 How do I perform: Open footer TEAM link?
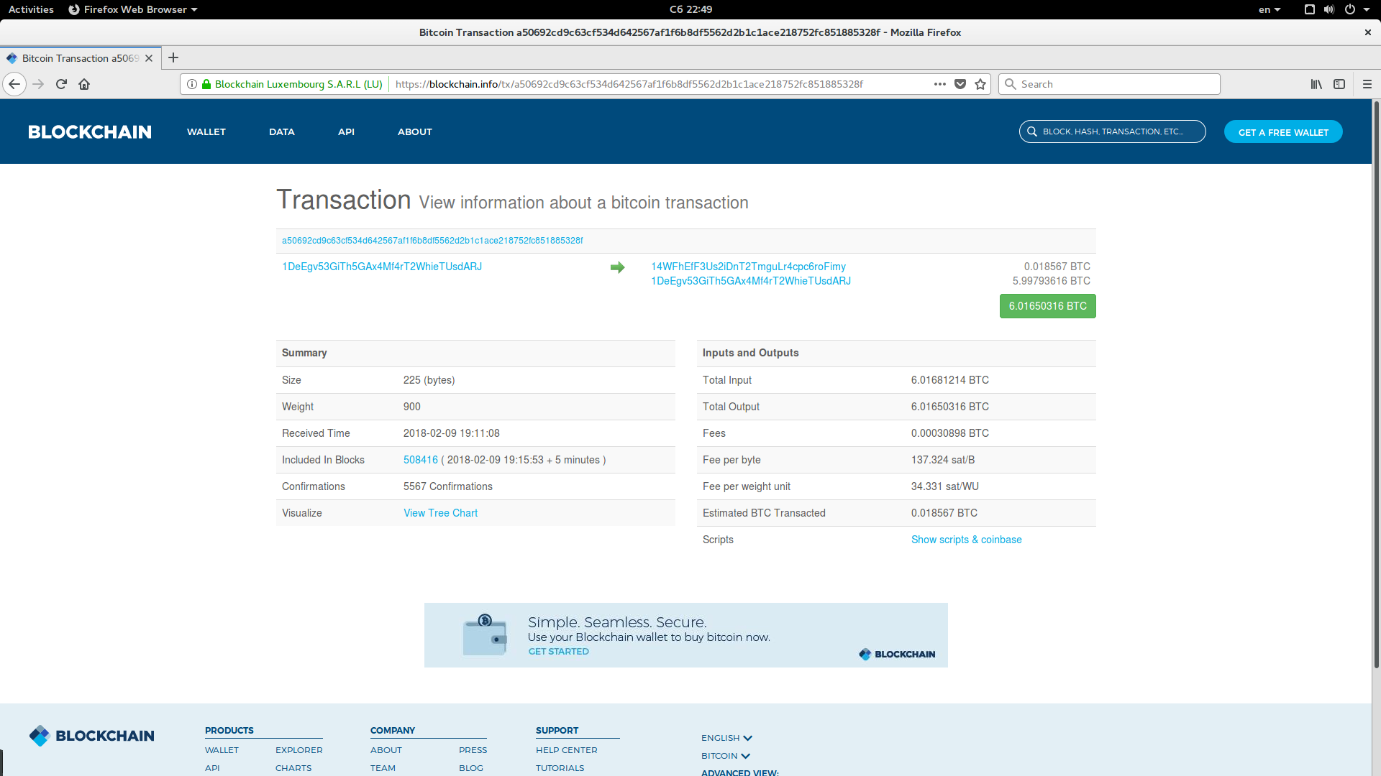click(383, 768)
